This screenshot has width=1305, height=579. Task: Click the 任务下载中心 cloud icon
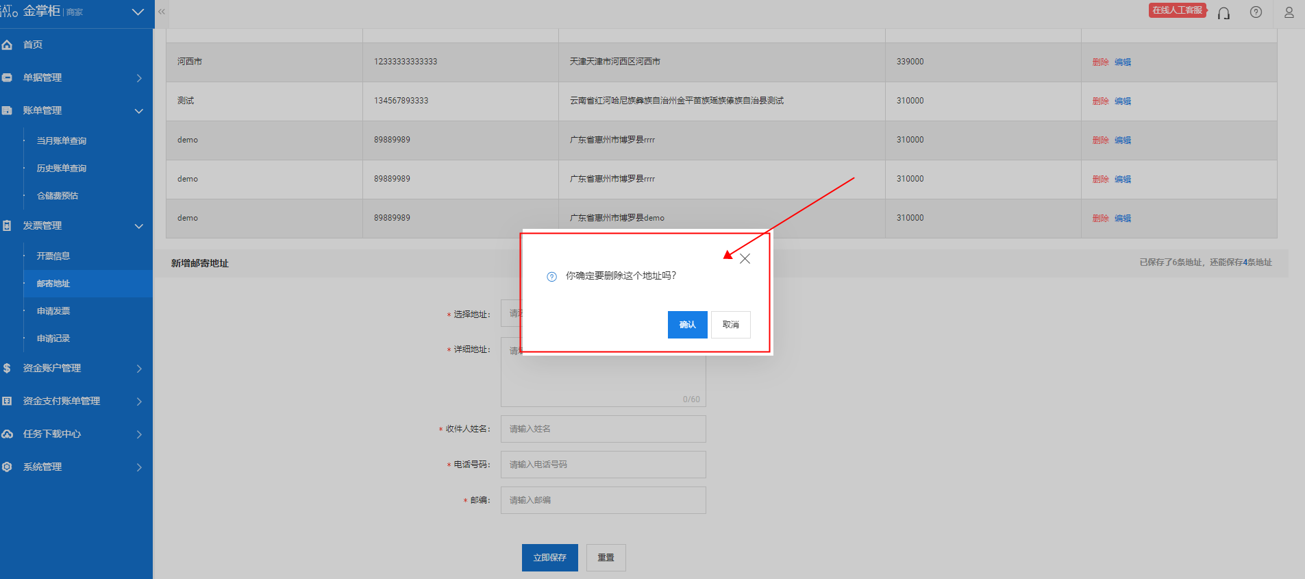click(8, 434)
